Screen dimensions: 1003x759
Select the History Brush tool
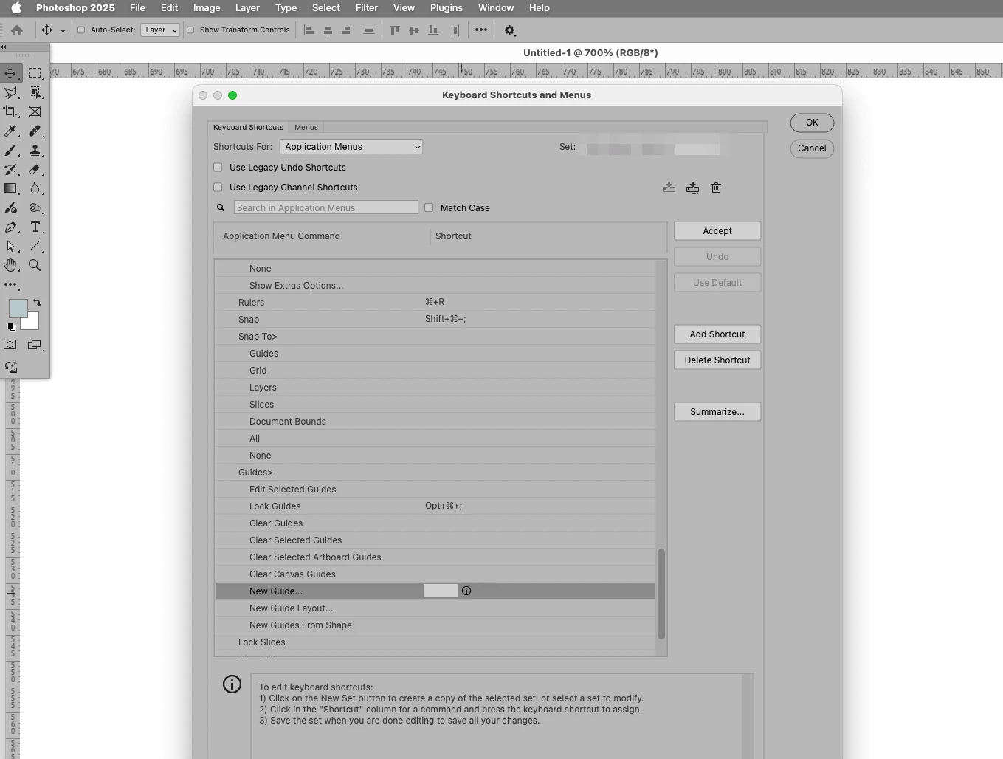click(10, 169)
